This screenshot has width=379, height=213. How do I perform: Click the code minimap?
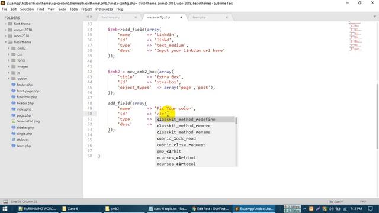click(356, 36)
